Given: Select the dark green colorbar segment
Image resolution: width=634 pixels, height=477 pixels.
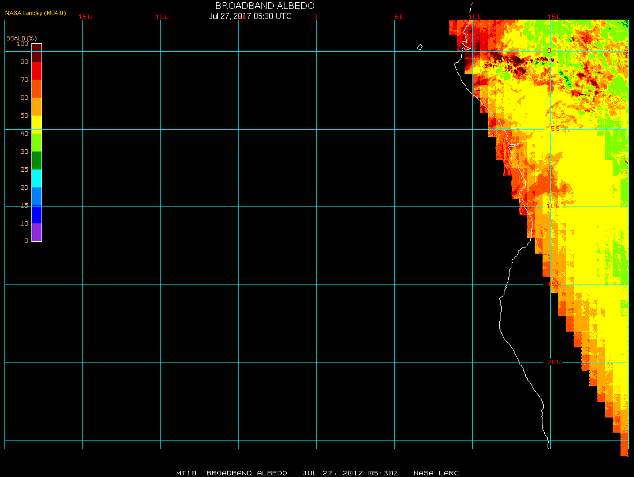Looking at the screenshot, I should pyautogui.click(x=36, y=160).
